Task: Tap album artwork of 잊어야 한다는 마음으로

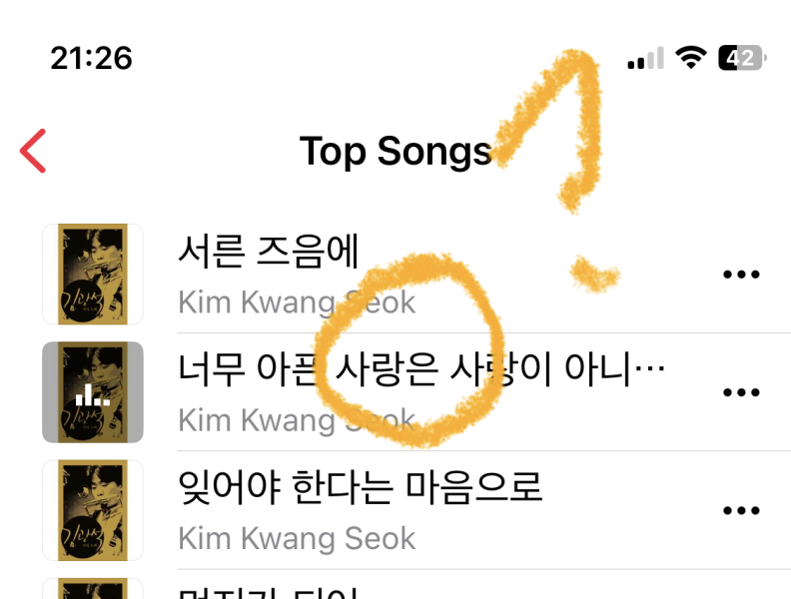Action: 93,510
